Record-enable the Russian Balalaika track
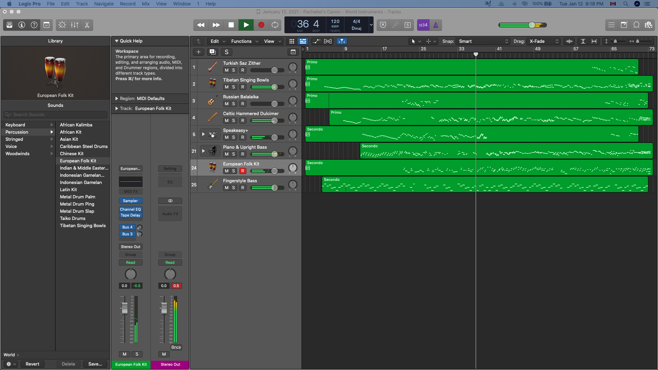658x370 pixels. pyautogui.click(x=243, y=104)
